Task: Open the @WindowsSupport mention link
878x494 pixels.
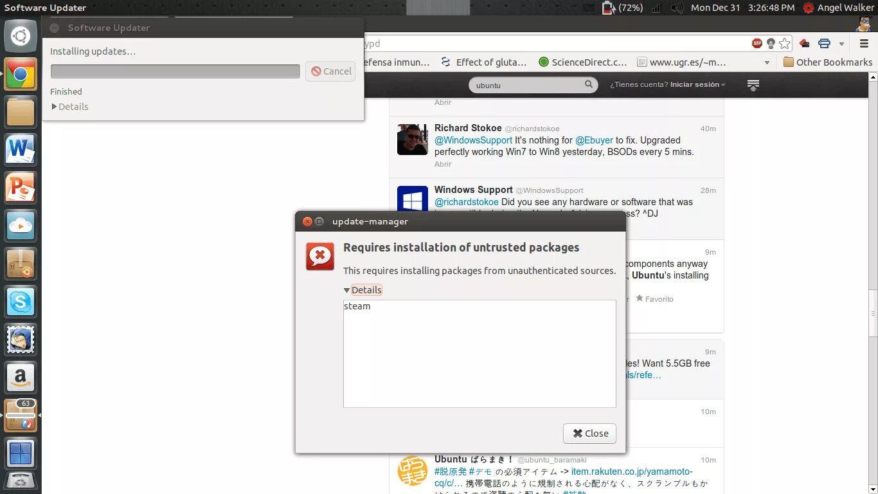Action: point(474,140)
